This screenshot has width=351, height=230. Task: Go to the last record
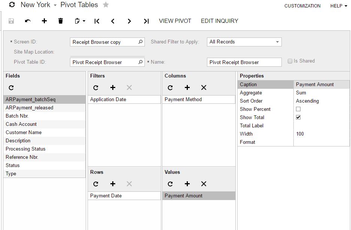tap(146, 21)
